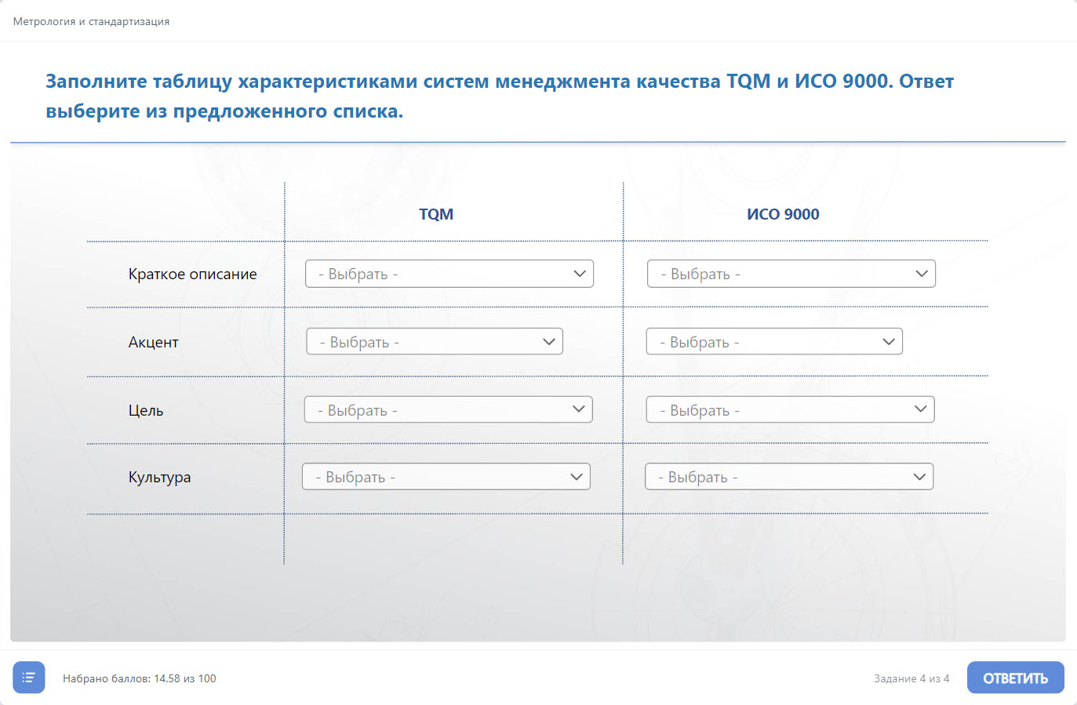Click the ИСО 9000 column header
The image size is (1077, 705).
pos(783,214)
